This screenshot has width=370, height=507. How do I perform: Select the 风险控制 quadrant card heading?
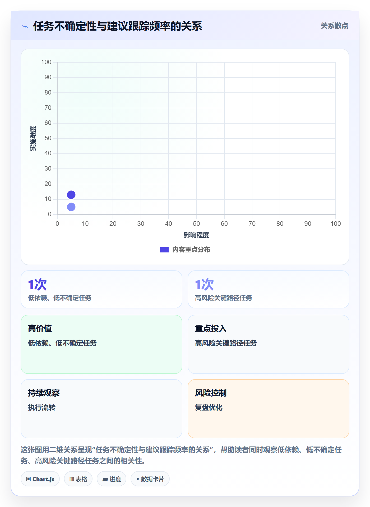pos(211,393)
